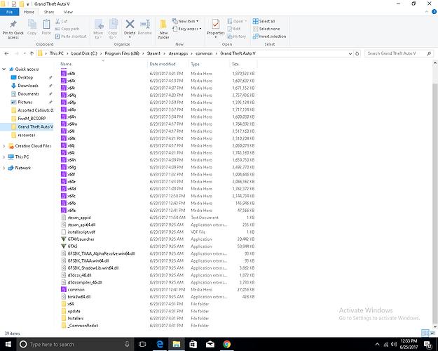Sort by the Type column header
Screen dimensions: 438x351
coord(209,64)
